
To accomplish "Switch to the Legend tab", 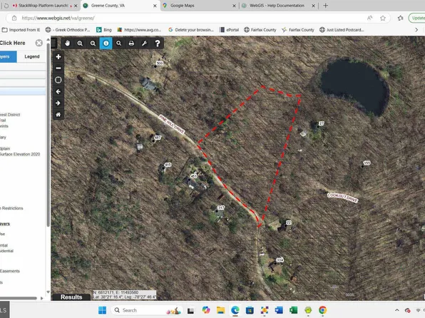I will (32, 56).
